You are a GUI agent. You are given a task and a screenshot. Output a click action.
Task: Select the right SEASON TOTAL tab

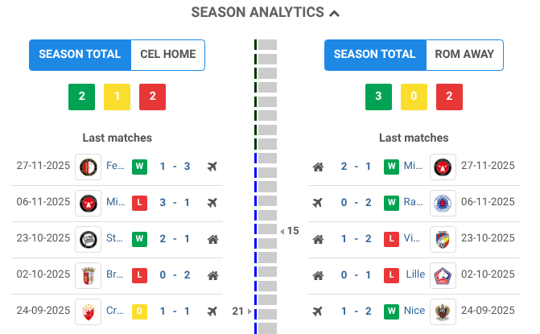(374, 55)
